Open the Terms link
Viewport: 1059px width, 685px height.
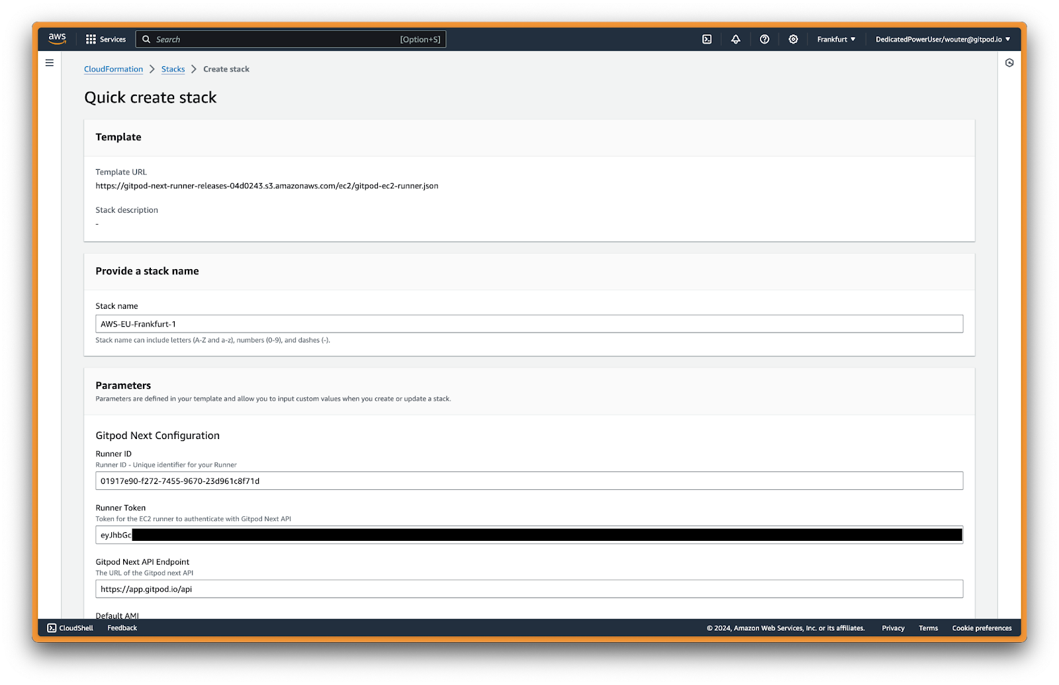click(x=928, y=628)
